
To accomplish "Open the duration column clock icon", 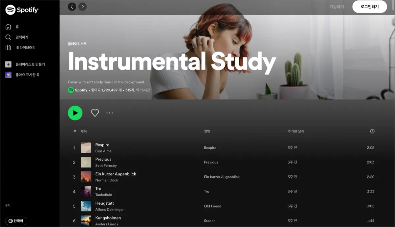I will [x=372, y=131].
